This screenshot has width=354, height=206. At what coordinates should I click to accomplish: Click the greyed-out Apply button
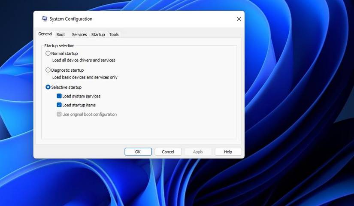(198, 152)
